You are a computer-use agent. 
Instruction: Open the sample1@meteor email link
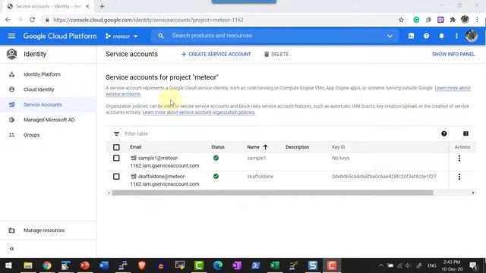pos(165,162)
